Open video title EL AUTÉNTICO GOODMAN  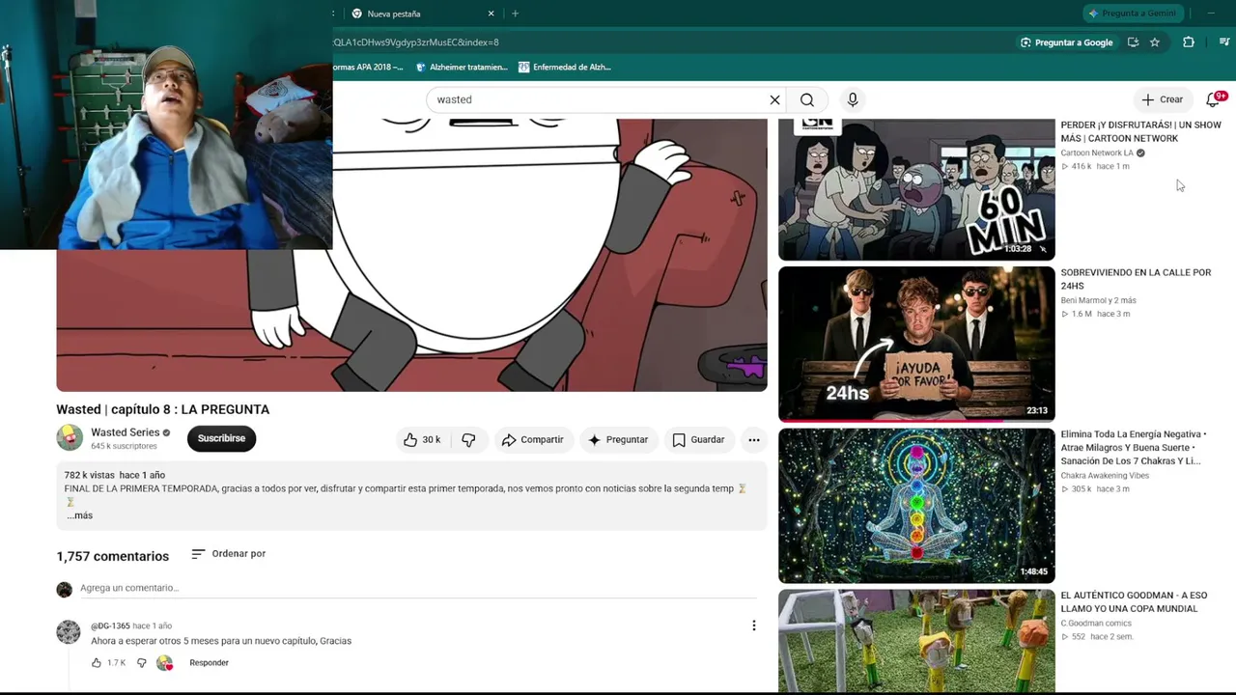coord(1134,602)
